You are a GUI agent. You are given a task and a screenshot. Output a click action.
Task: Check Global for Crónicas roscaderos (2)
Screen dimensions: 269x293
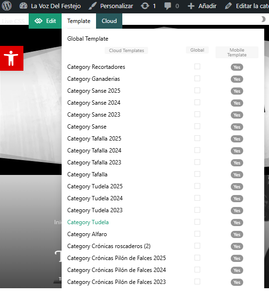[x=197, y=246]
